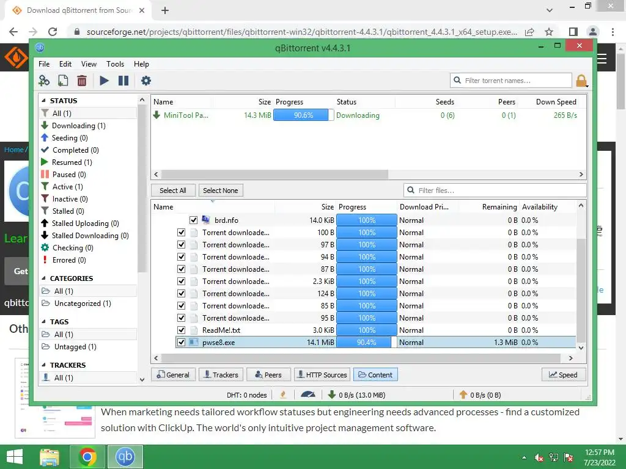This screenshot has width=626, height=469.
Task: Select the Stalled Uploading (0) filter
Action: tap(85, 224)
